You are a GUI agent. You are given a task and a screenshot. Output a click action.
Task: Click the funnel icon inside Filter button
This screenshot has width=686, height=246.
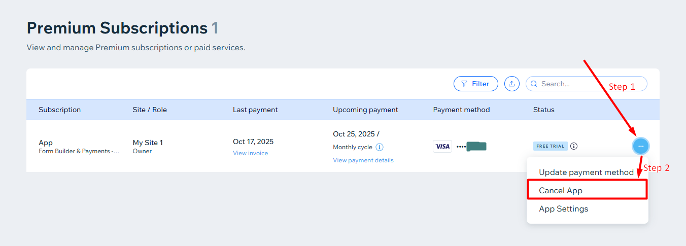[x=464, y=84]
